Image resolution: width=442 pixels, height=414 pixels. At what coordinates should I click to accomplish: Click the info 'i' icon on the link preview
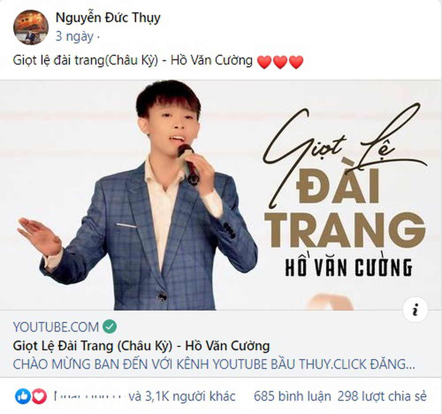[415, 310]
